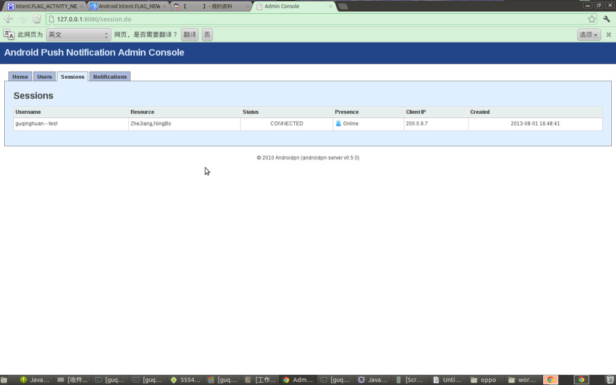Bookmark this page with the star icon
This screenshot has height=385, width=616.
pos(592,19)
